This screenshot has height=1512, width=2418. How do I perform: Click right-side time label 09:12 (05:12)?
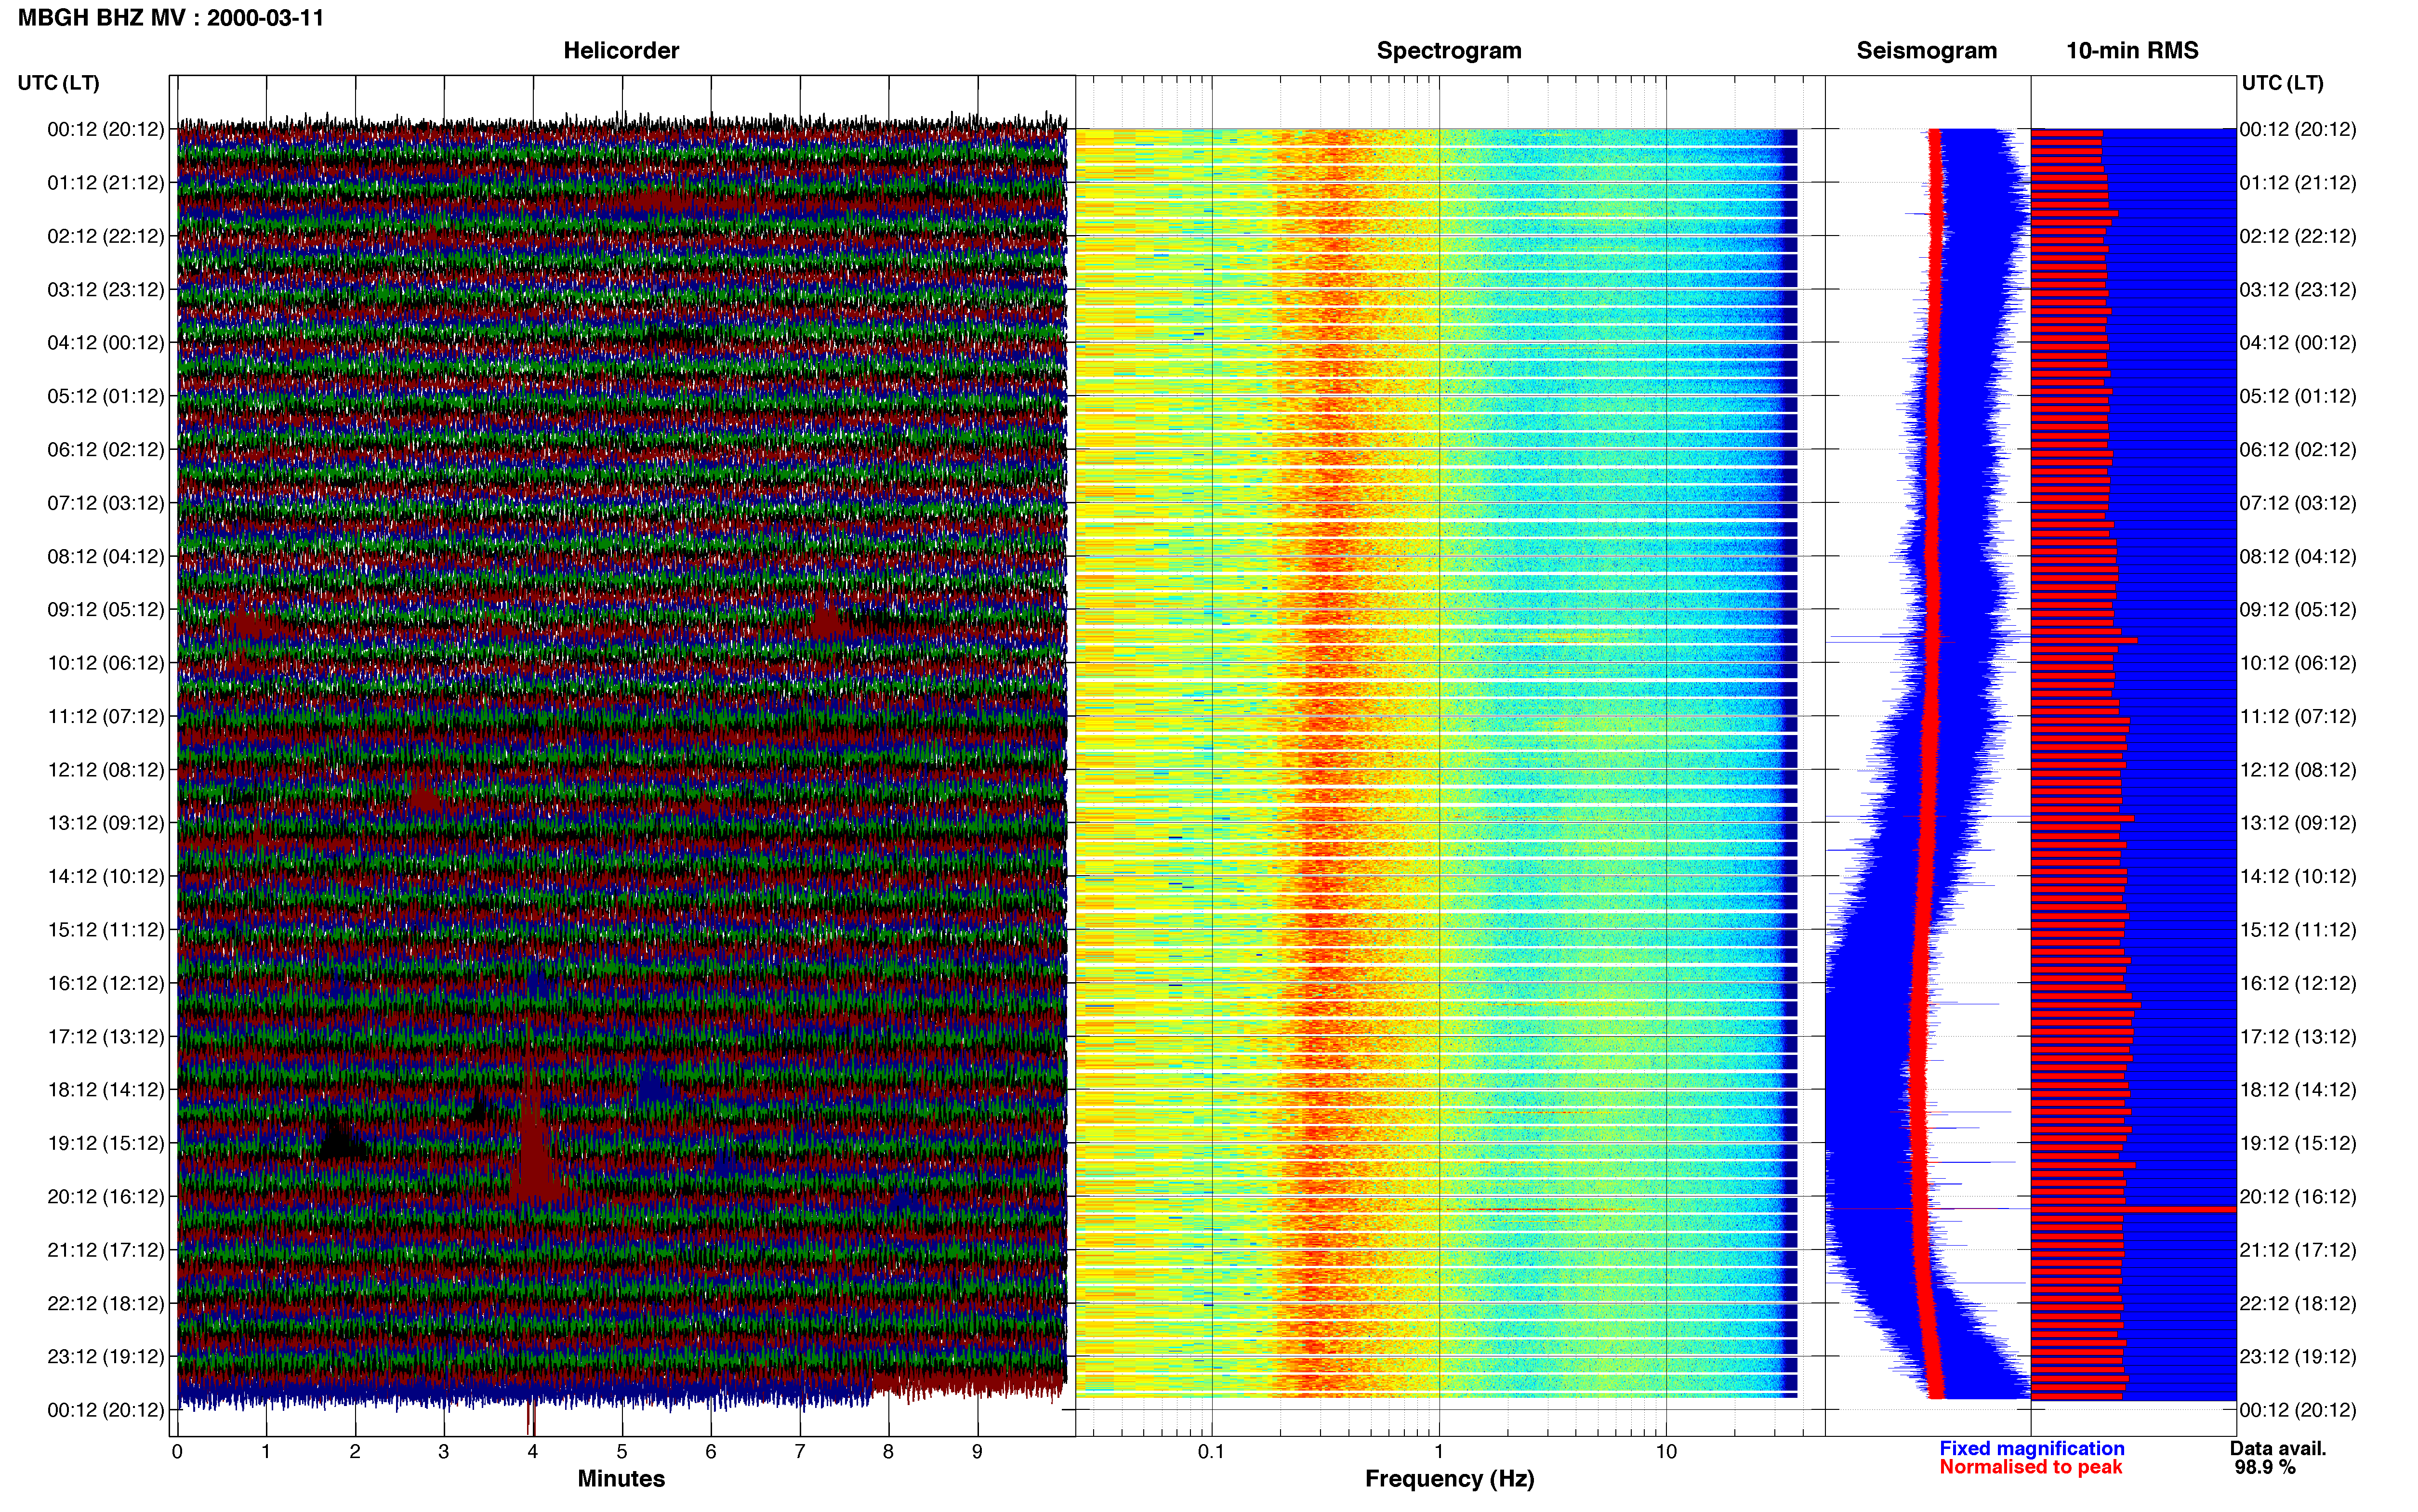[2298, 610]
